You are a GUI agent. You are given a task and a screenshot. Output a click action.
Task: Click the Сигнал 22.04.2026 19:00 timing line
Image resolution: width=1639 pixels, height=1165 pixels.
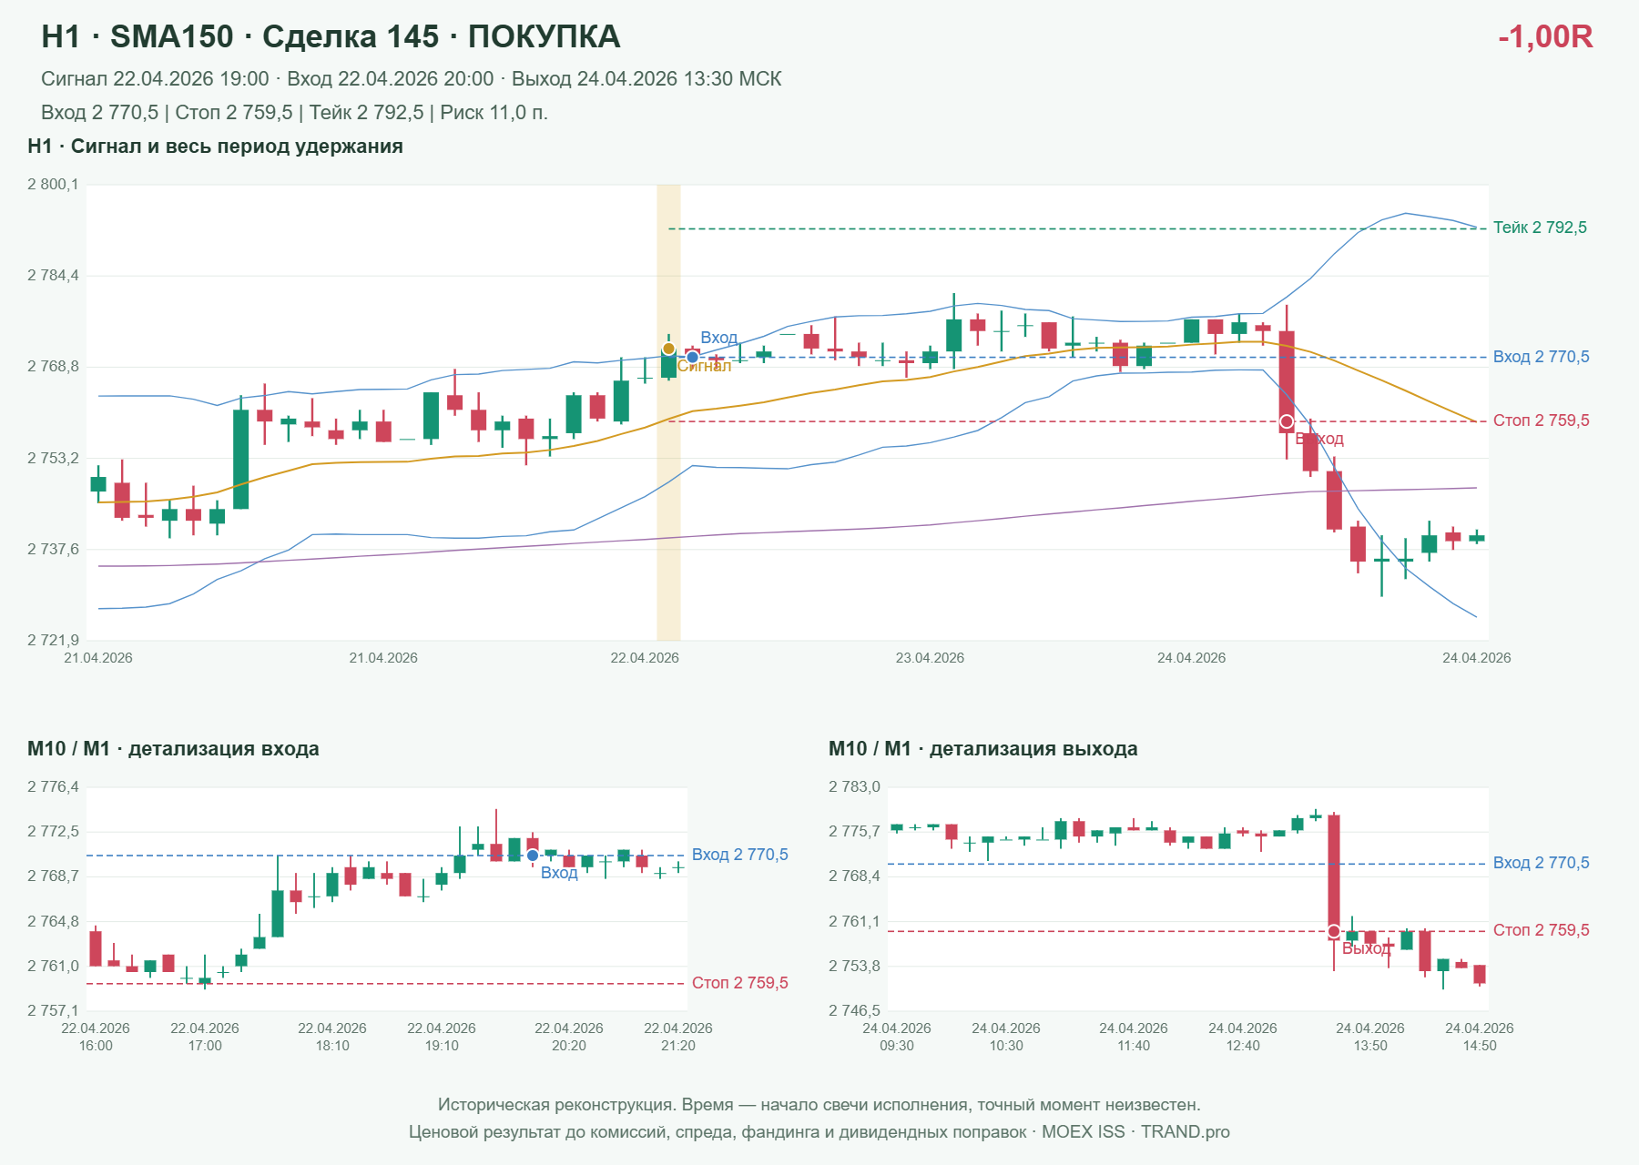tap(411, 79)
